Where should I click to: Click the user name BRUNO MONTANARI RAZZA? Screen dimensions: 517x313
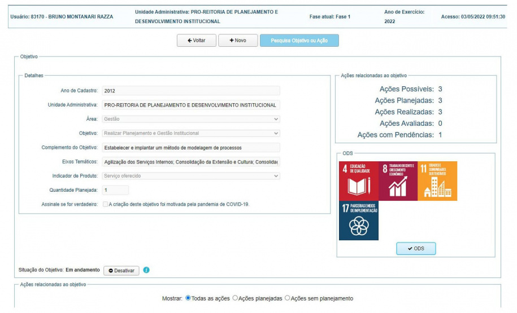click(80, 17)
